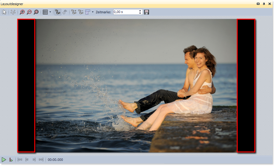Reset zoom with the fit magnifier
275x166 pixels.
(36, 12)
